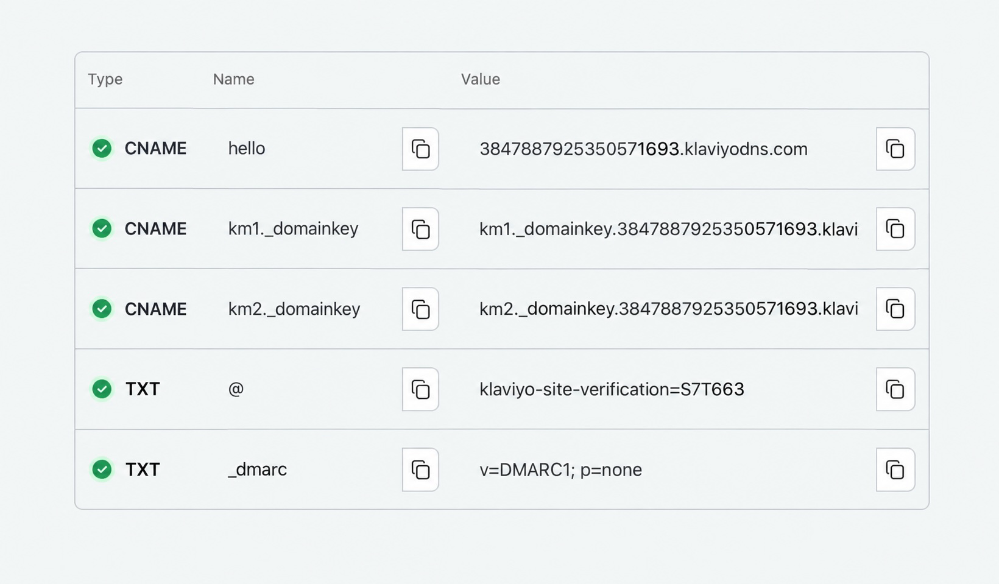Select the 'km2._domainkey' name cell
This screenshot has height=584, width=999.
pyautogui.click(x=294, y=309)
